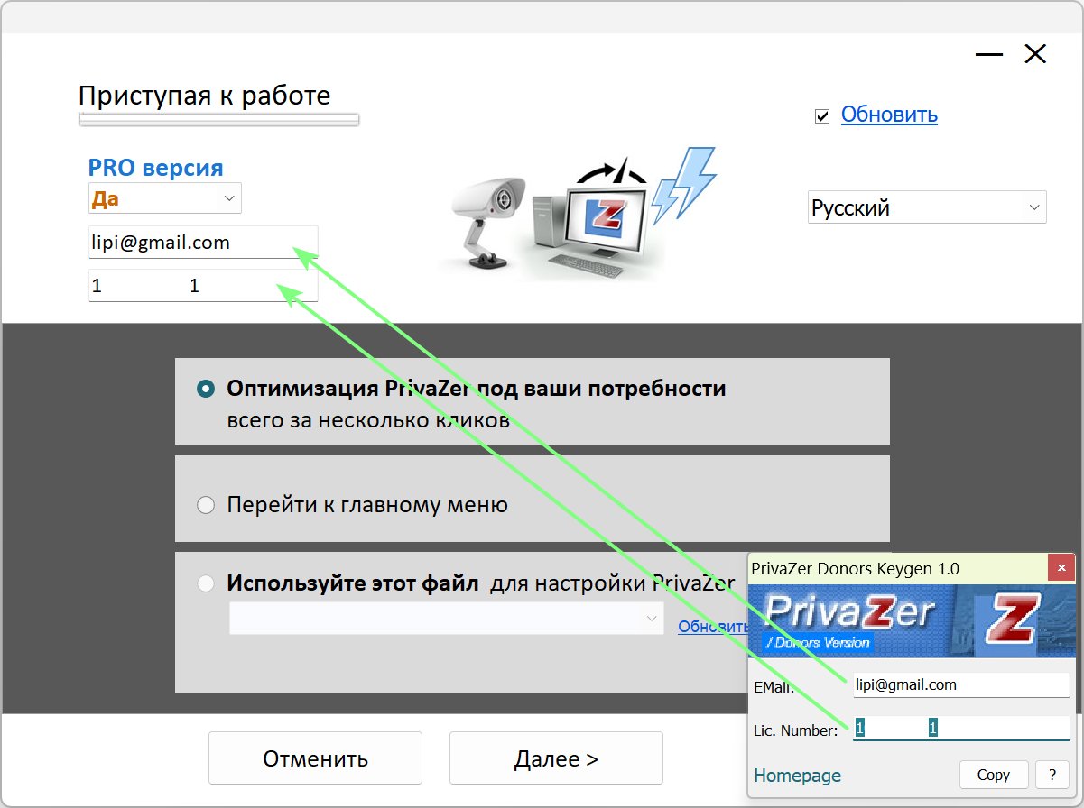Click the progress bar under Приступая к работе
The image size is (1084, 808).
(x=219, y=119)
